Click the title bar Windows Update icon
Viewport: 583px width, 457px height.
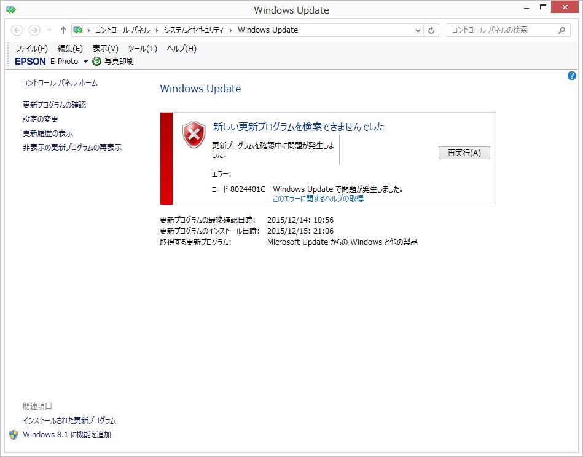click(x=11, y=10)
